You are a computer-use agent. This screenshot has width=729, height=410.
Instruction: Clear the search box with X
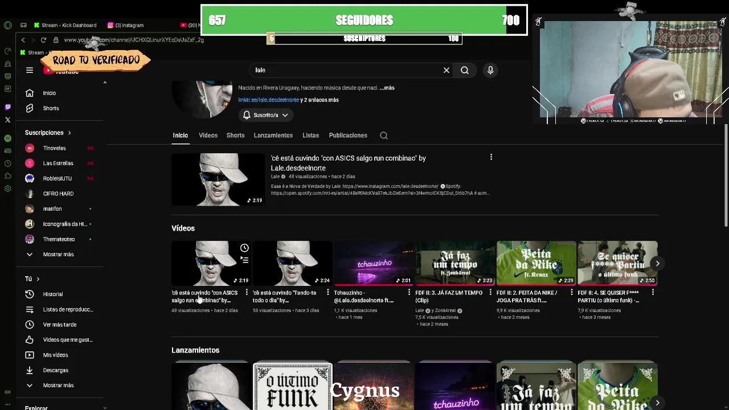[447, 70]
